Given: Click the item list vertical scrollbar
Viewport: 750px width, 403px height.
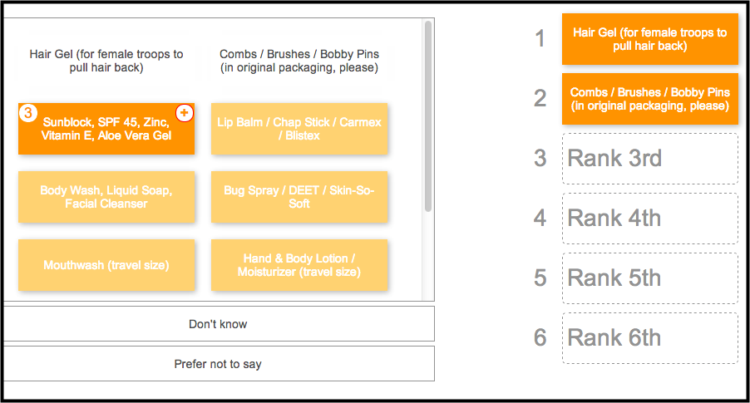Looking at the screenshot, I should (x=428, y=116).
